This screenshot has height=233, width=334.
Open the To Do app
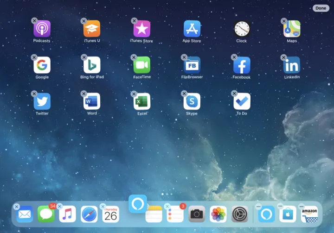pos(242,101)
